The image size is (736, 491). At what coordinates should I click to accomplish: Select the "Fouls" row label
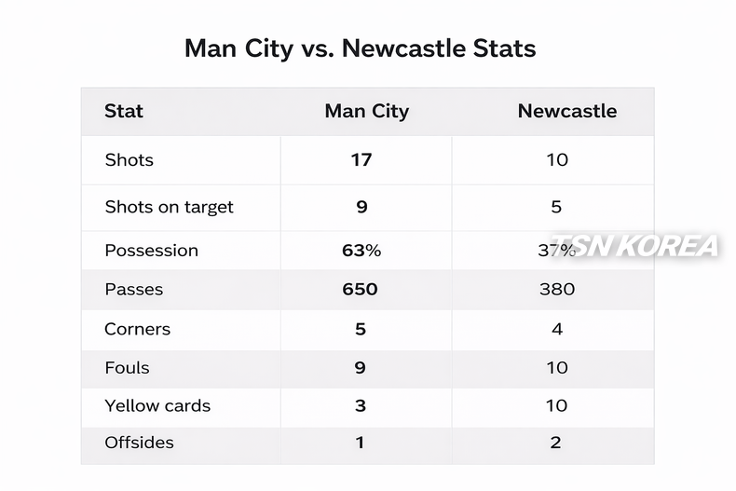(x=128, y=368)
